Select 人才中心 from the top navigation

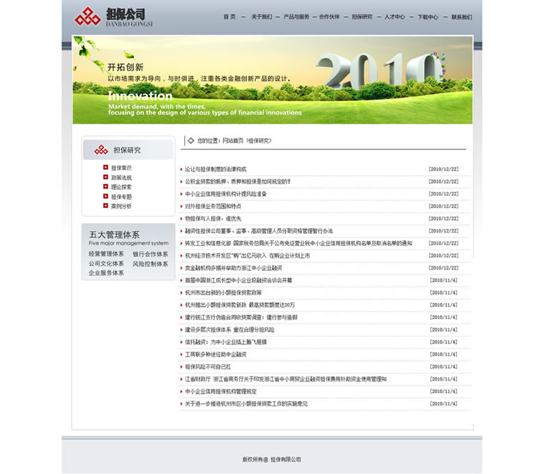coord(394,17)
